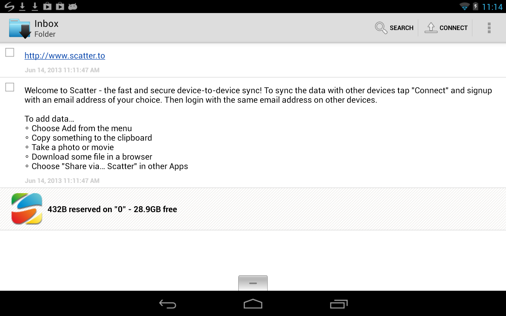Viewport: 506px width, 316px height.
Task: Open the http://www.scatter.to link
Action: 64,56
